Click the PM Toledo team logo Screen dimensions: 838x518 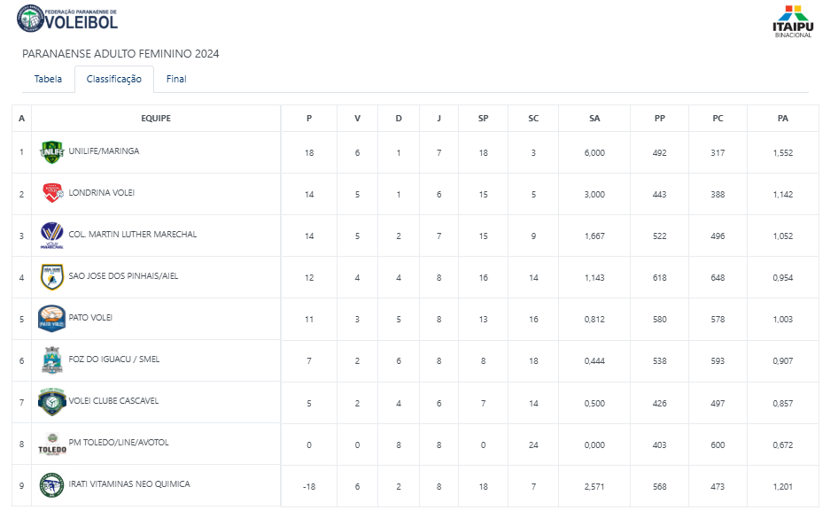(51, 444)
